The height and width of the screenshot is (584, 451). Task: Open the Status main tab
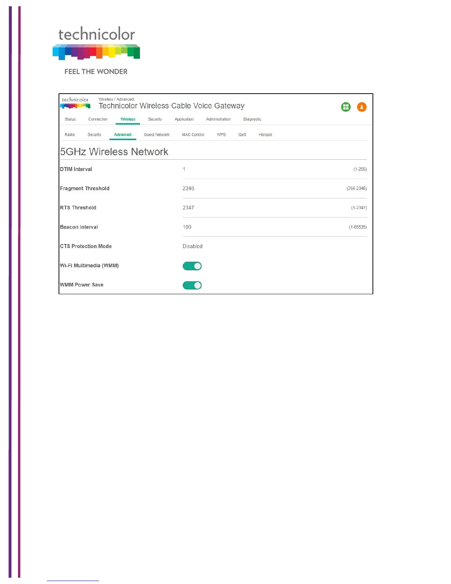click(70, 119)
